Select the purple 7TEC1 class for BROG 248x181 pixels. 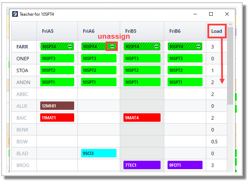click(142, 165)
